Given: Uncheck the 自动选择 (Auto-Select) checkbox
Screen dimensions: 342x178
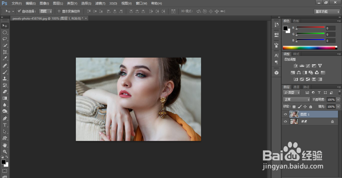Looking at the screenshot, I should point(19,11).
